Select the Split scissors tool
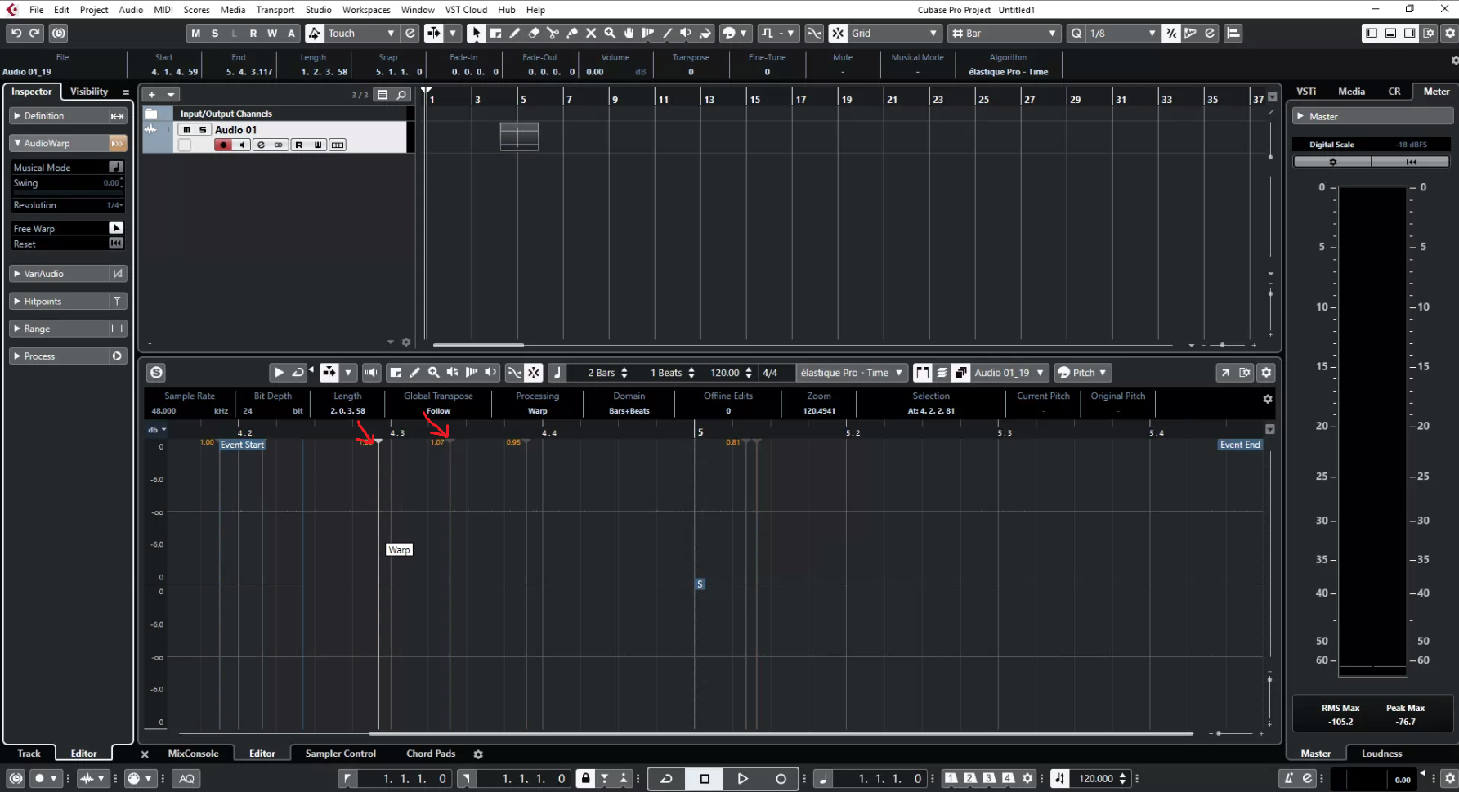Viewport: 1459px width, 792px height. (553, 33)
